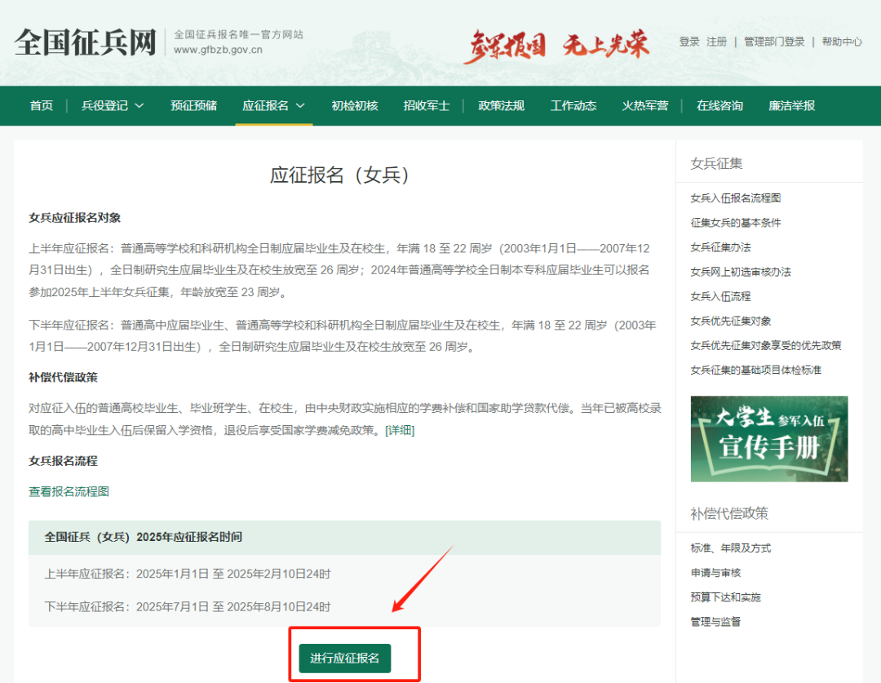
Task: 点击右上角登录链接
Action: coord(688,42)
